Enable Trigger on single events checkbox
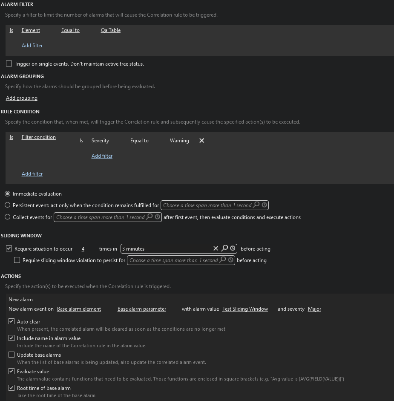The height and width of the screenshot is (401, 394). tap(9, 63)
